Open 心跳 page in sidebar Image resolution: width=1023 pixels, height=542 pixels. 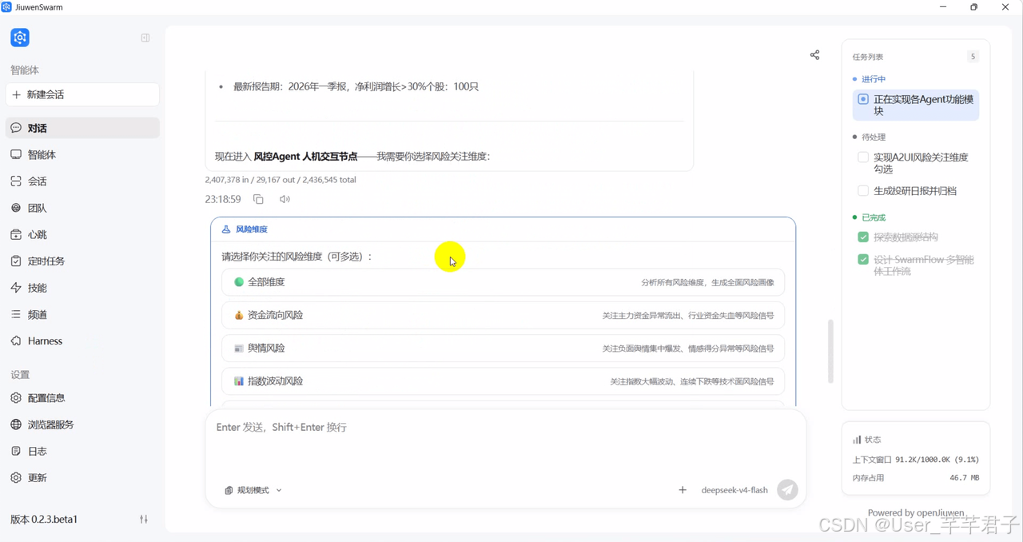point(82,234)
